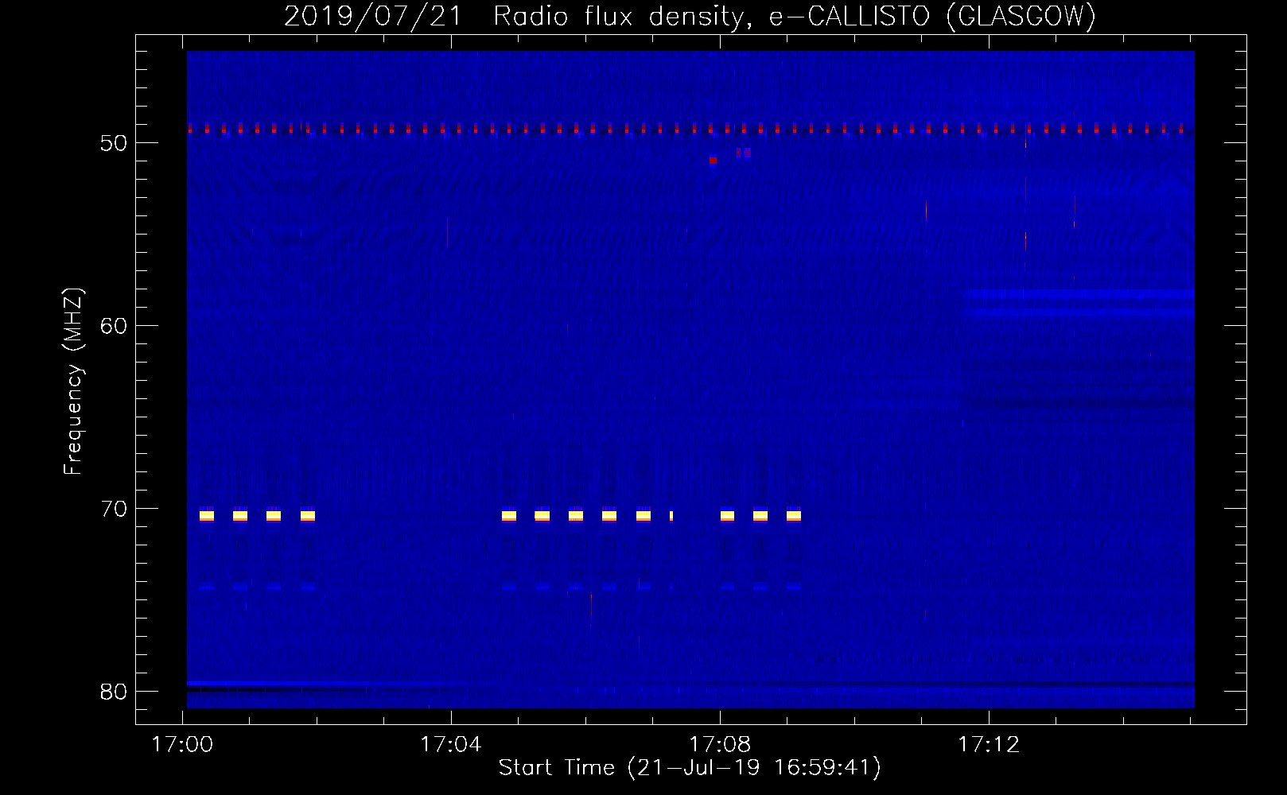Click the 17:08 time axis label
This screenshot has width=1287, height=795.
[720, 745]
